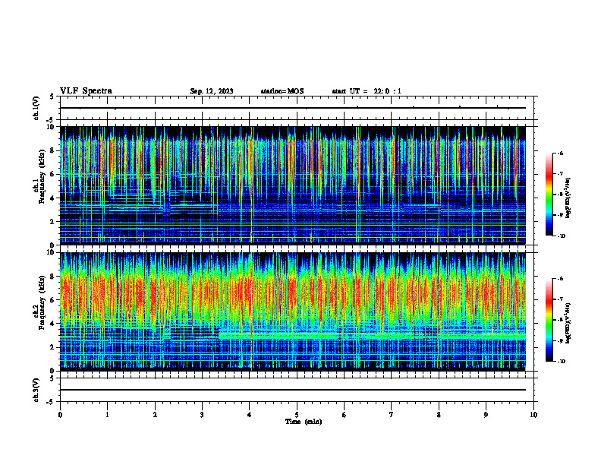Viewport: 601px width, 465px height.
Task: Click the ch.1 spectrogram color scale bar
Action: coord(549,195)
